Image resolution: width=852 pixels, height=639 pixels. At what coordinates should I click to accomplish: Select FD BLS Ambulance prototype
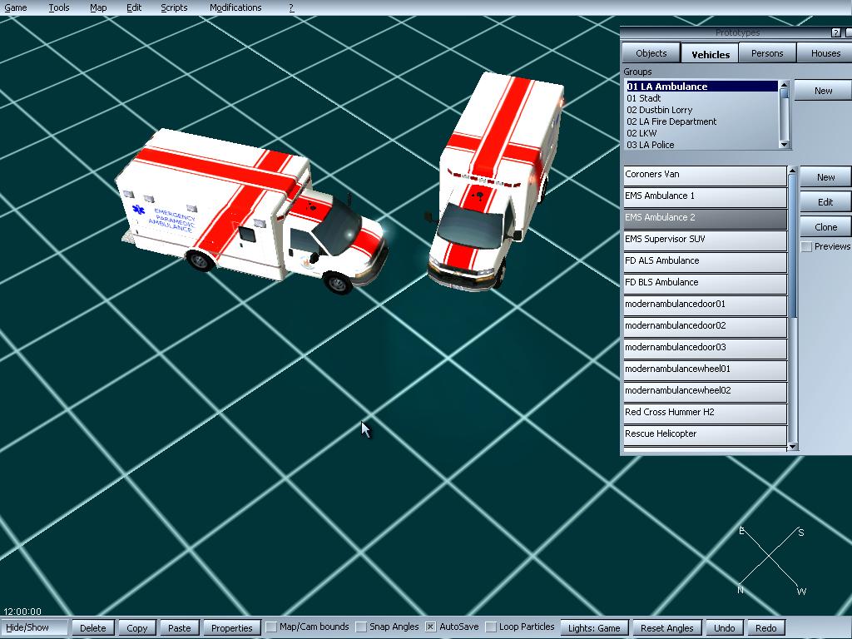705,284
